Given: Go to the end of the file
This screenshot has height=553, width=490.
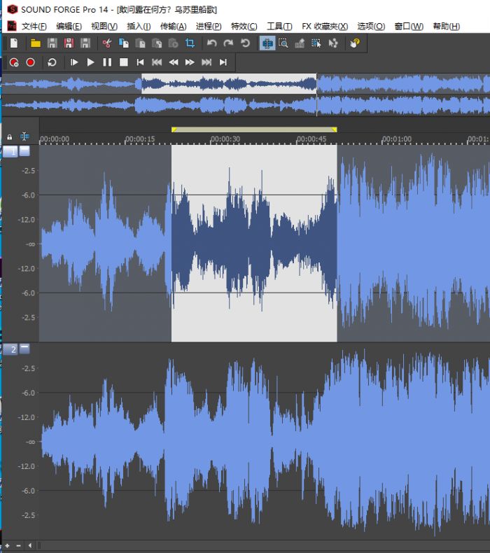Looking at the screenshot, I should point(223,62).
